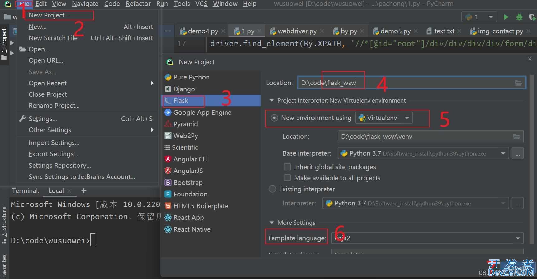
Task: Select Existing interpreter radio button
Action: (272, 189)
